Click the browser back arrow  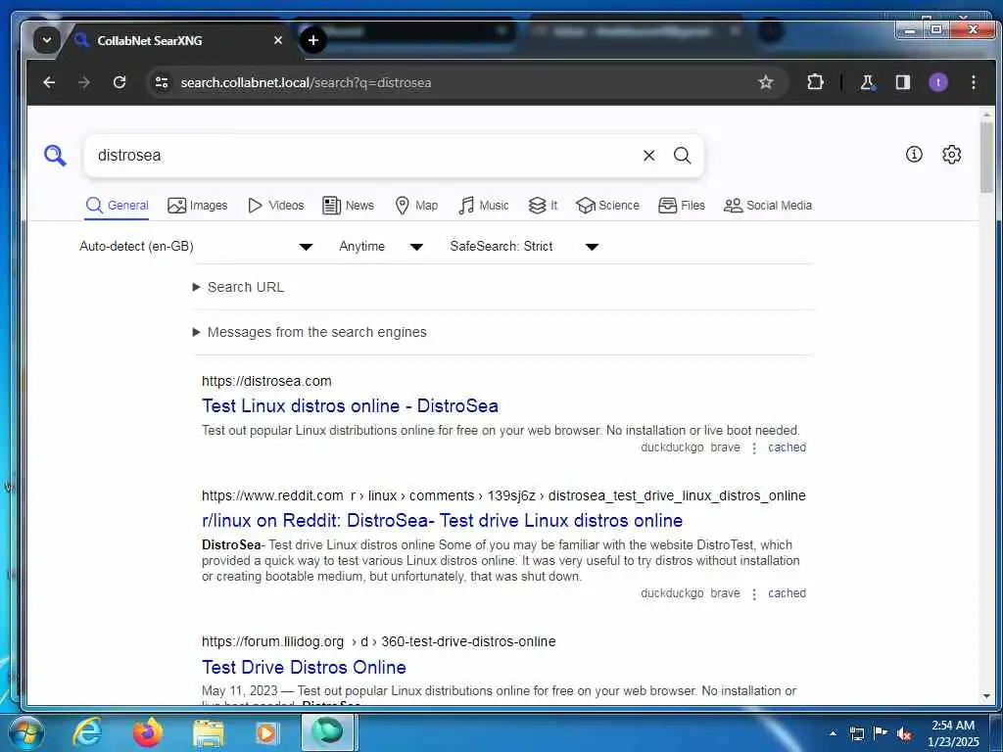49,82
